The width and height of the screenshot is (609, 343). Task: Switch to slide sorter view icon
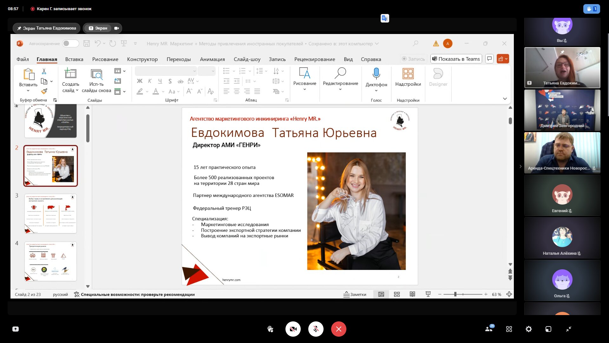(397, 294)
